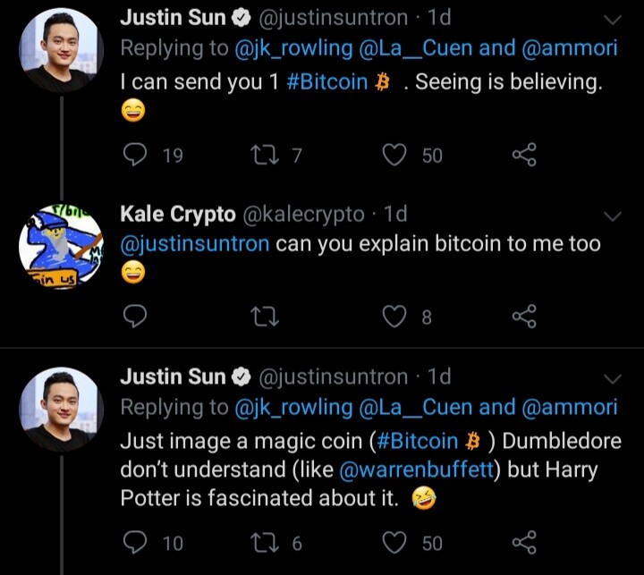
Task: Share Kale Crypto's tweet
Action: coord(524,316)
